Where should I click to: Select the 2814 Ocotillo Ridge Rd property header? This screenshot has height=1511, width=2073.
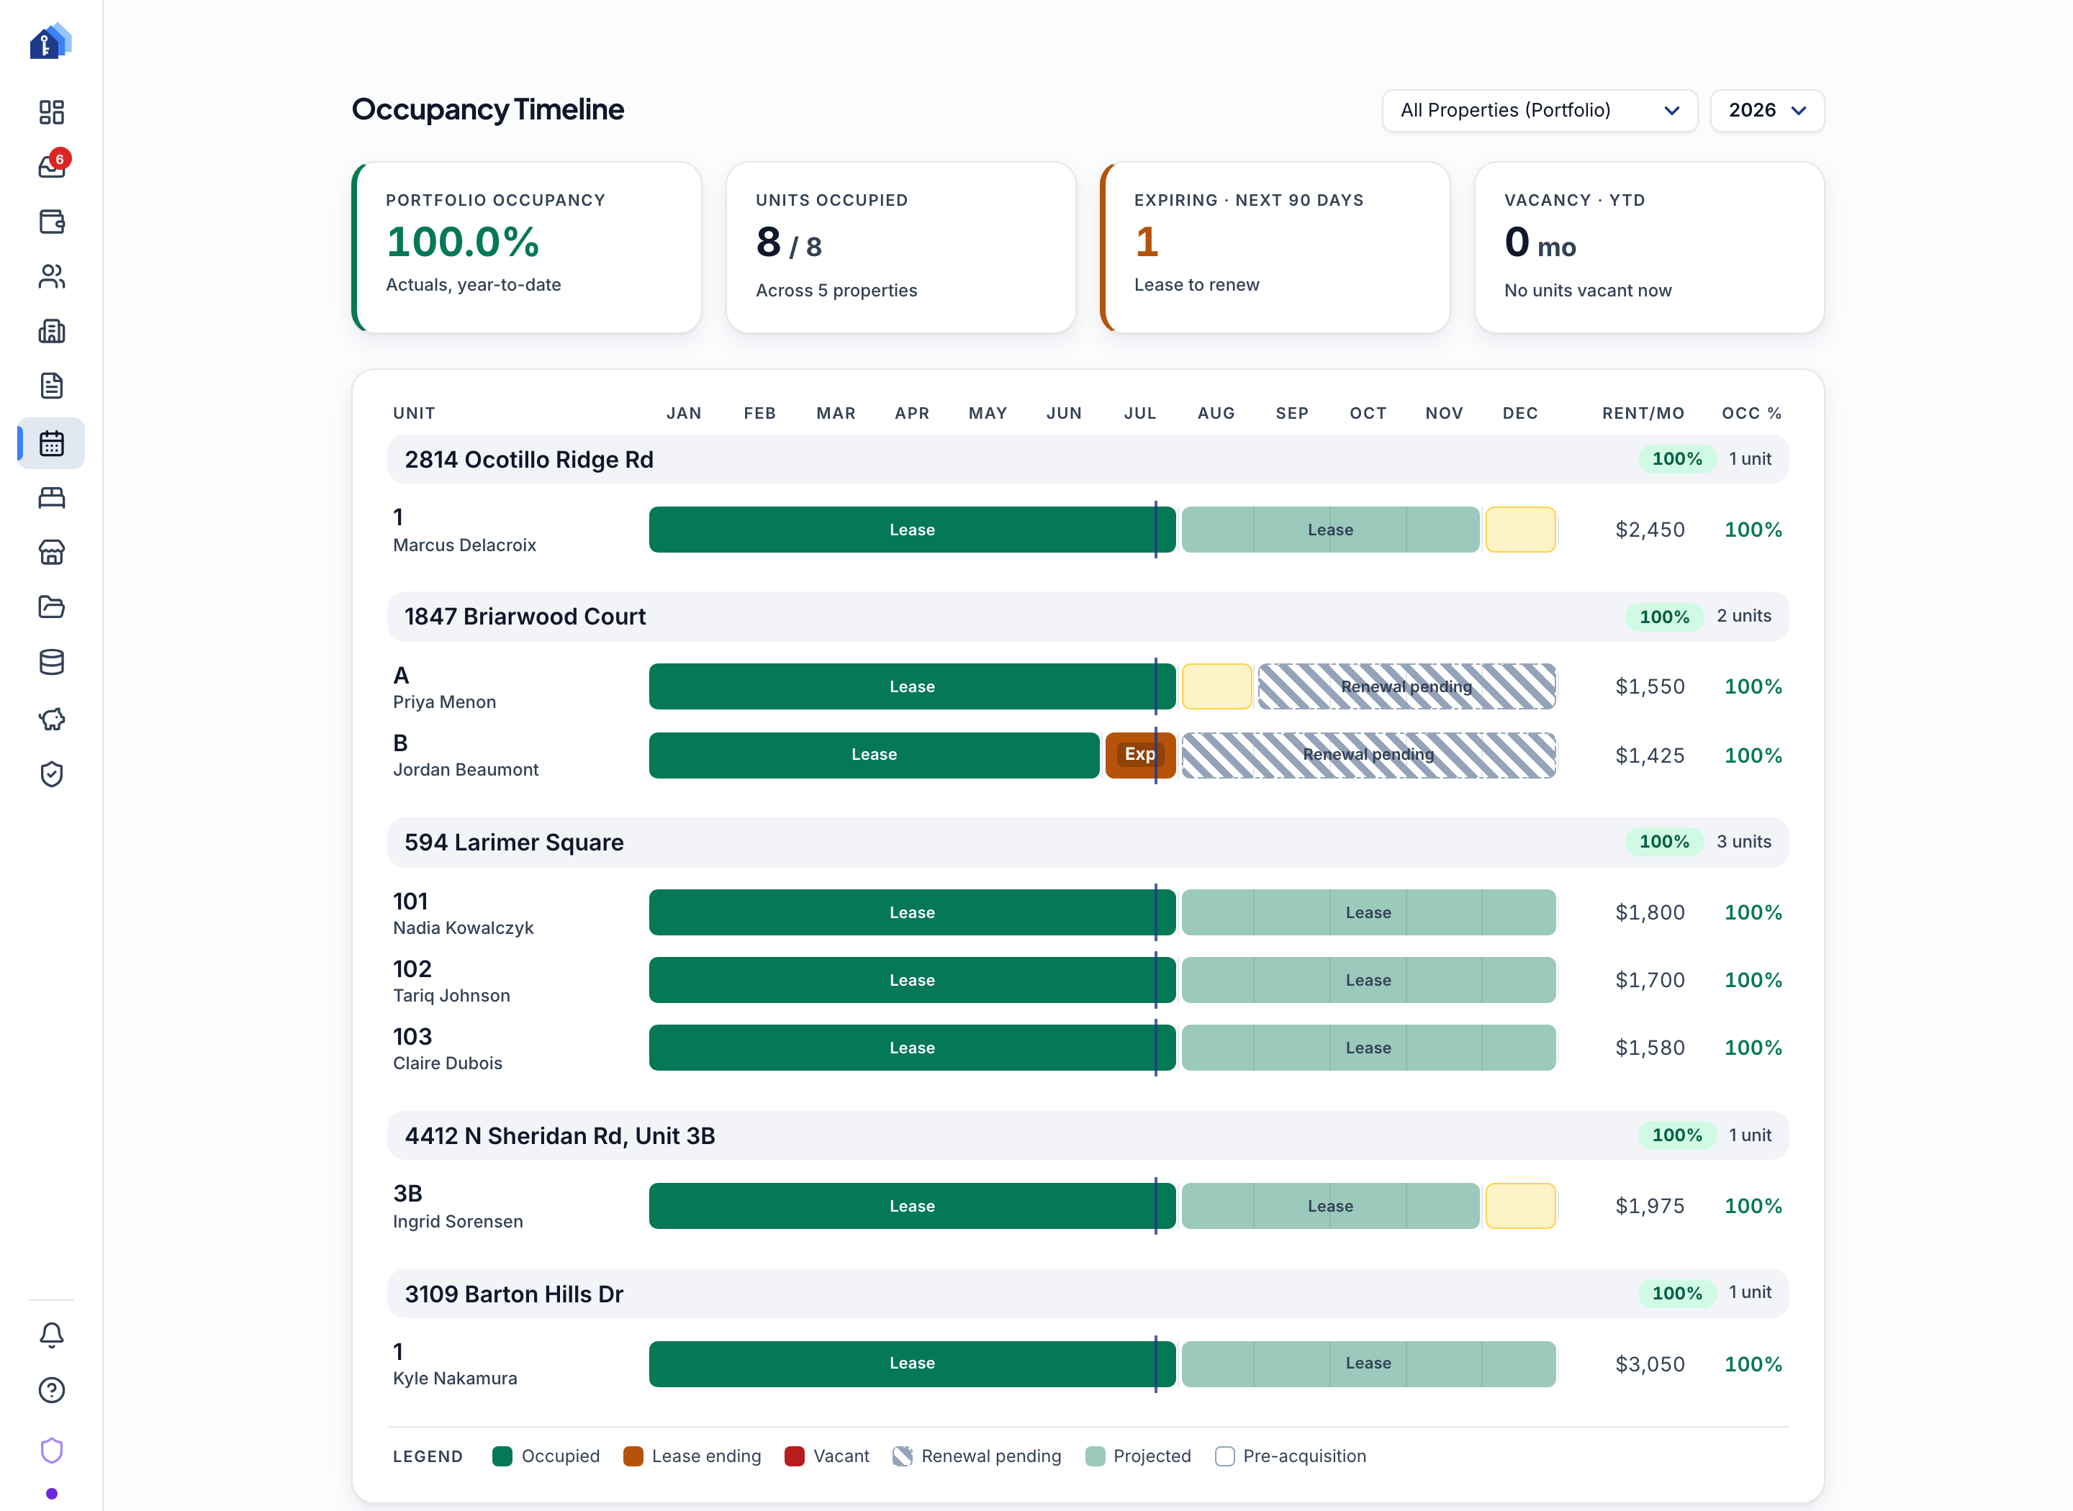[x=1088, y=459]
